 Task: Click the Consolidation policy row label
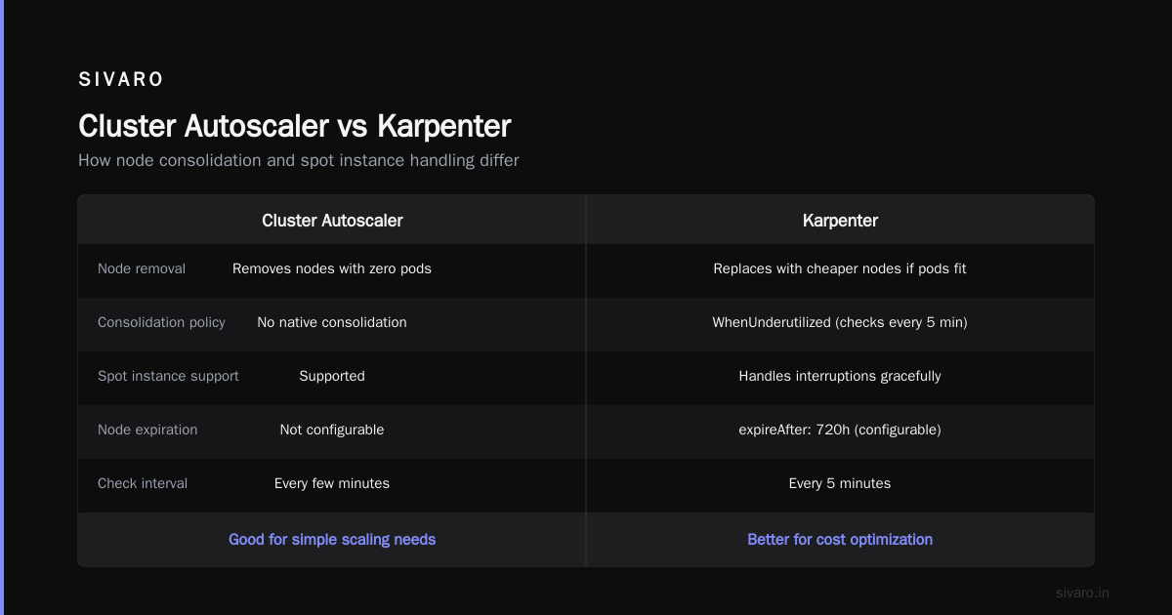(161, 322)
